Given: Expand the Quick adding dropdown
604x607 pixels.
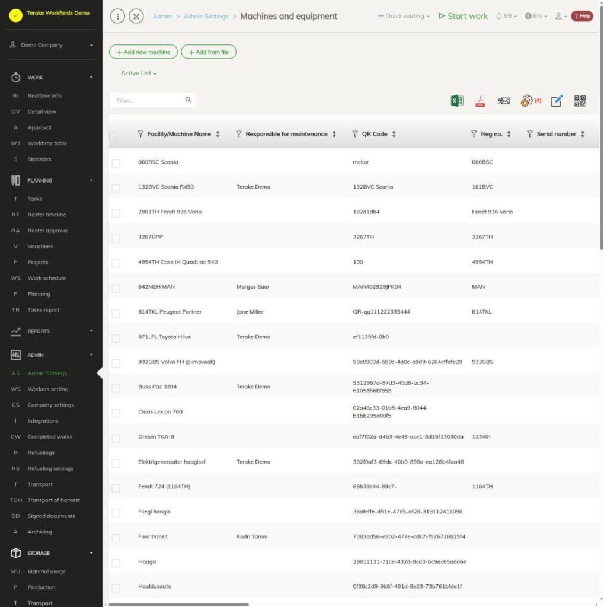Looking at the screenshot, I should coord(404,16).
